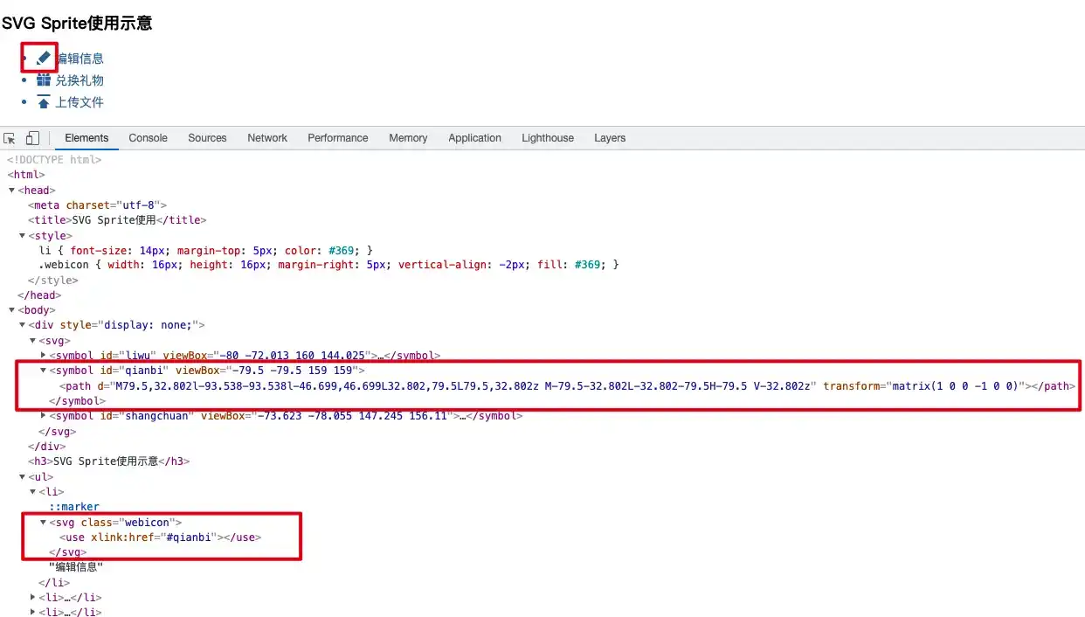Switch to the Performance tab
The width and height of the screenshot is (1085, 617).
tap(338, 138)
